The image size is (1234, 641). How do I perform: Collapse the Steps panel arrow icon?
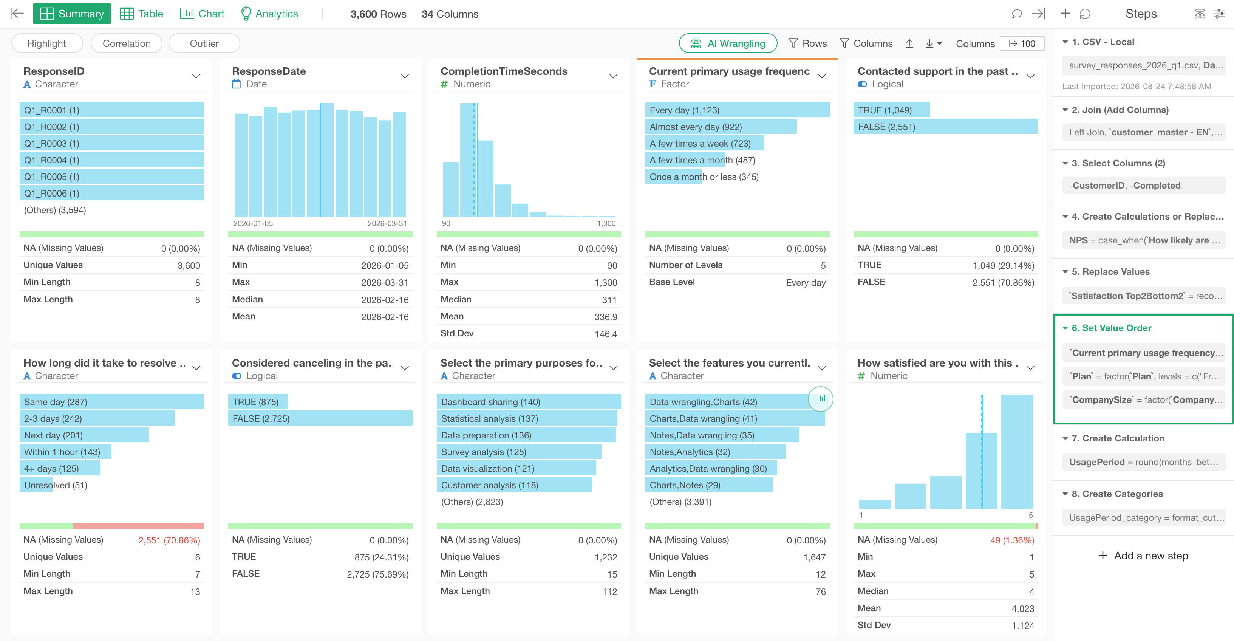pyautogui.click(x=1038, y=13)
